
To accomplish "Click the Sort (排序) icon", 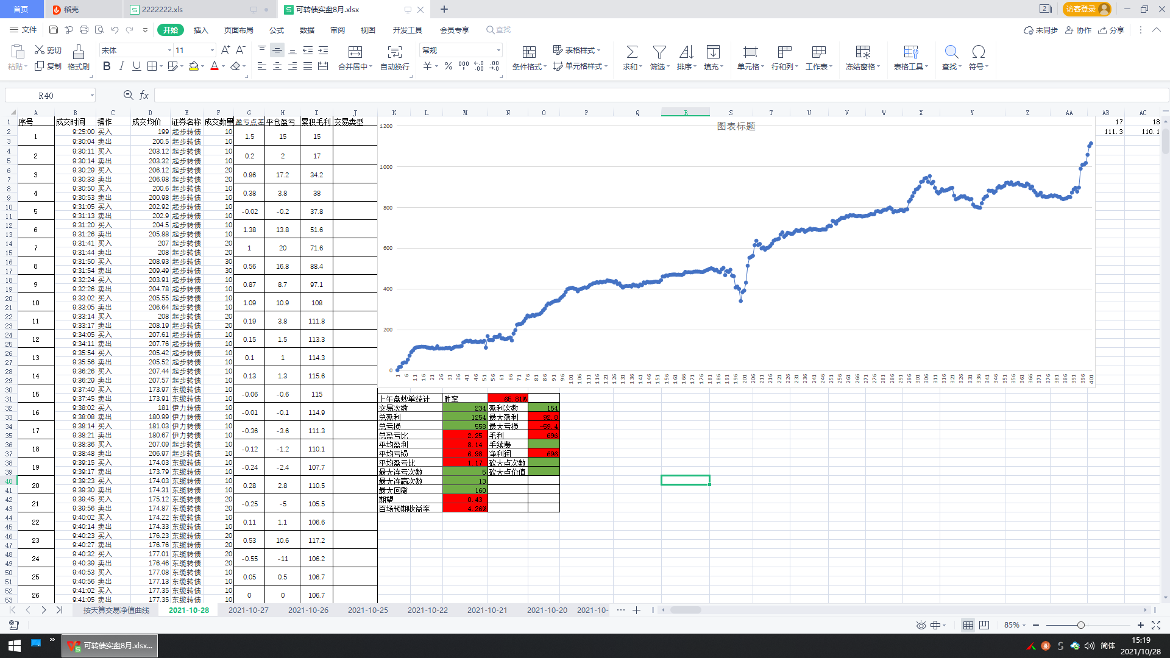I will point(686,52).
